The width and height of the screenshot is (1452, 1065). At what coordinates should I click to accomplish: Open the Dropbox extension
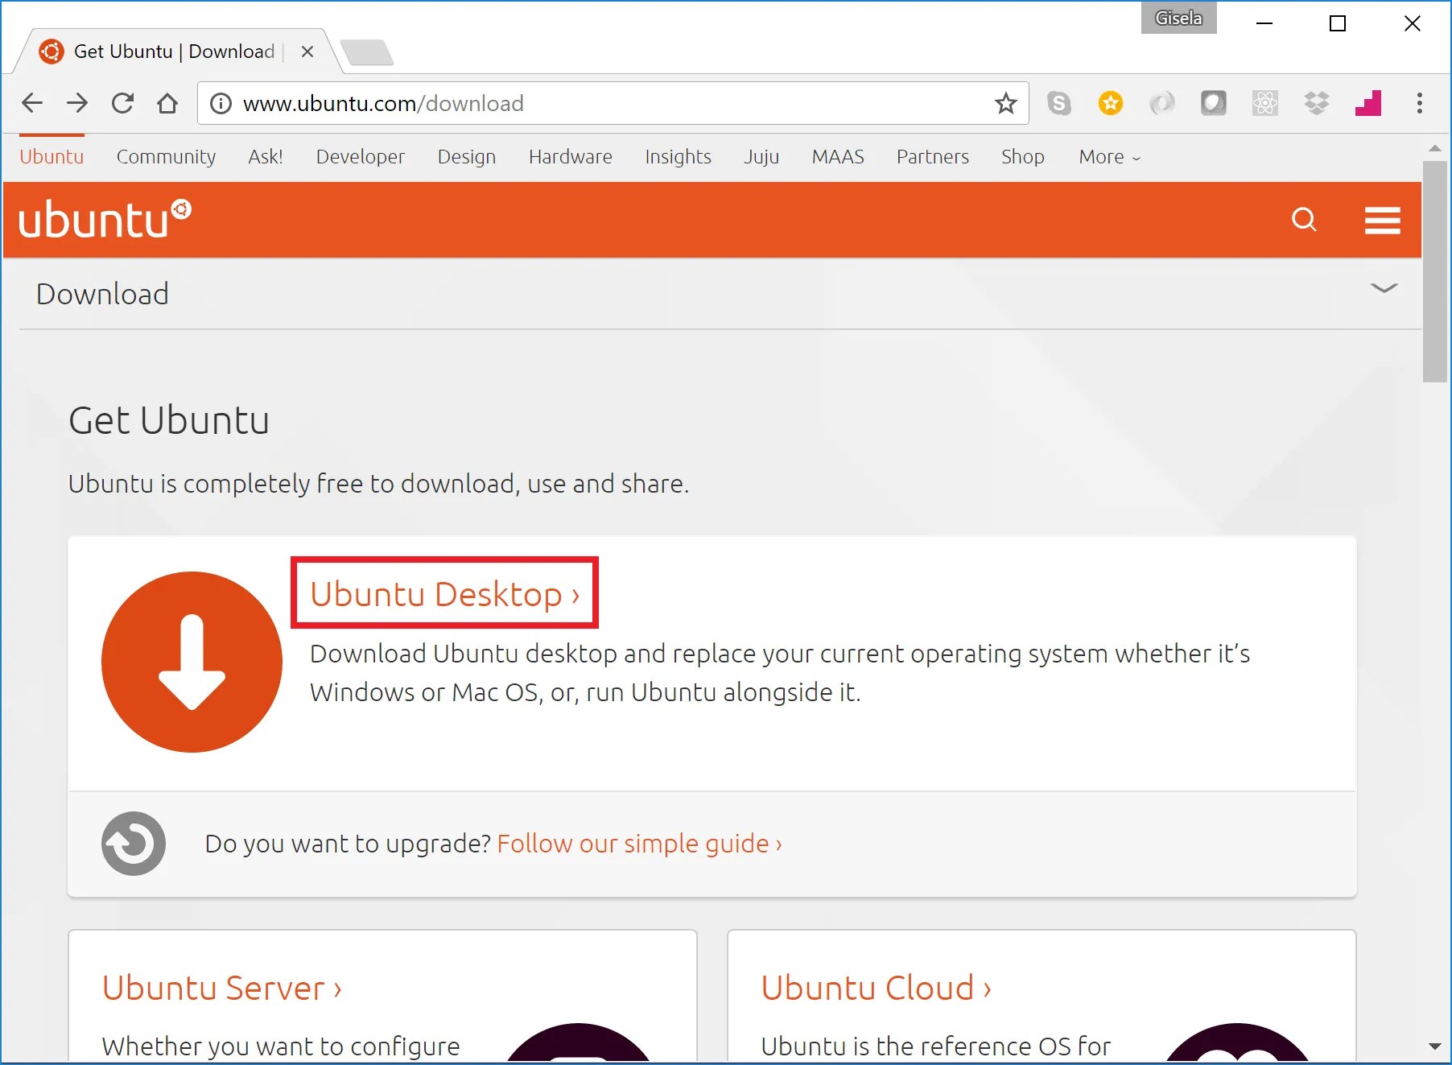(x=1317, y=103)
